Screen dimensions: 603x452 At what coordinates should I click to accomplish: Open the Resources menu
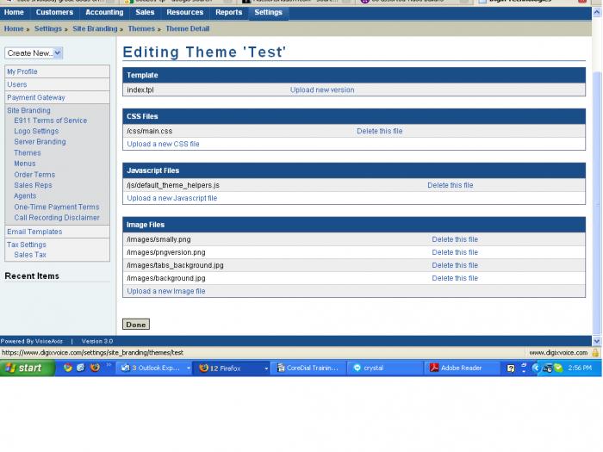[x=184, y=12]
